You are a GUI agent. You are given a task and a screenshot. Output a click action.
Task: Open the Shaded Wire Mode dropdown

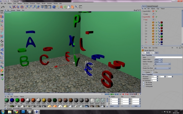click(163, 68)
